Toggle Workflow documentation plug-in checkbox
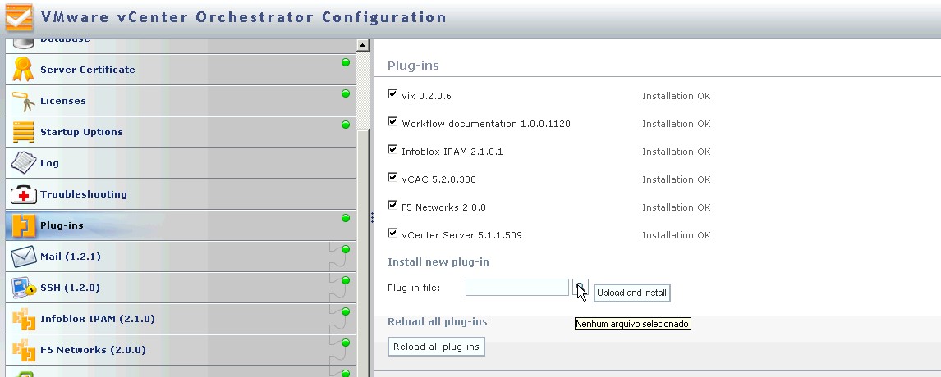Screen dimensions: 941x377 pyautogui.click(x=392, y=122)
